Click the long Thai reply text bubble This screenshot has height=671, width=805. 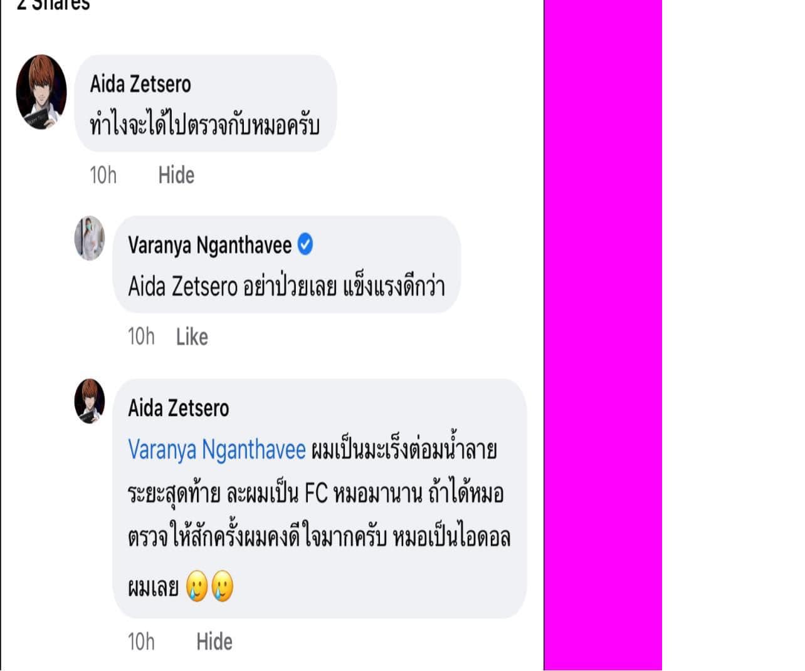point(320,499)
